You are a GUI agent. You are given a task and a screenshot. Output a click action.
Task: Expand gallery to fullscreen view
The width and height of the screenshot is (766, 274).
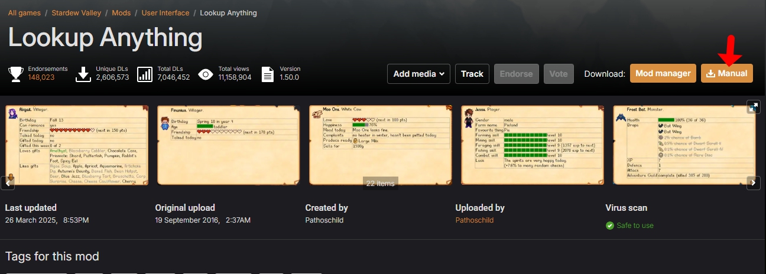click(x=753, y=107)
